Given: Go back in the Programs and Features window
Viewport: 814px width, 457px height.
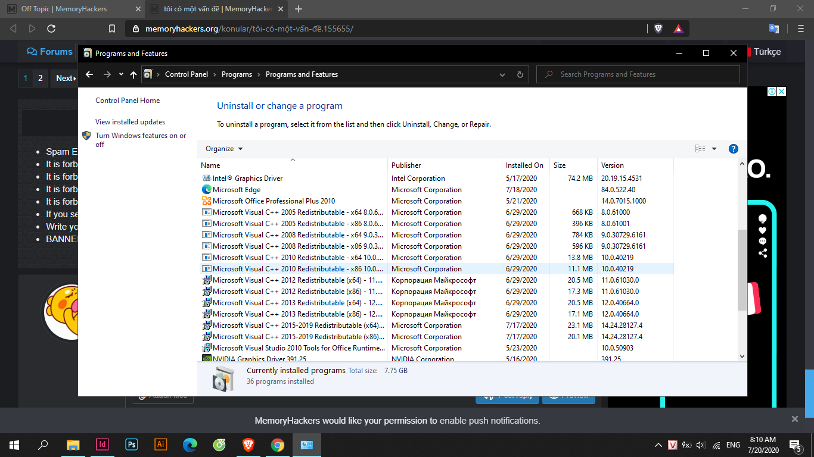Looking at the screenshot, I should coord(89,74).
